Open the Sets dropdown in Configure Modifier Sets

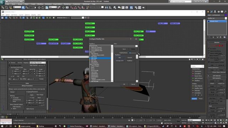point(136,46)
